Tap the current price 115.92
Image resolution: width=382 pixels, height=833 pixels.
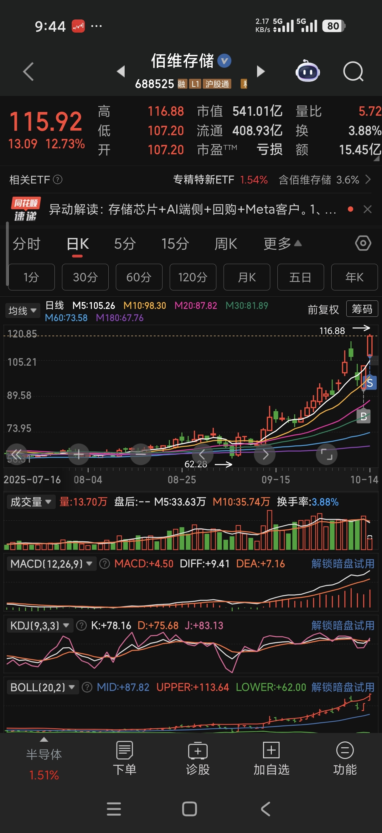pos(45,121)
